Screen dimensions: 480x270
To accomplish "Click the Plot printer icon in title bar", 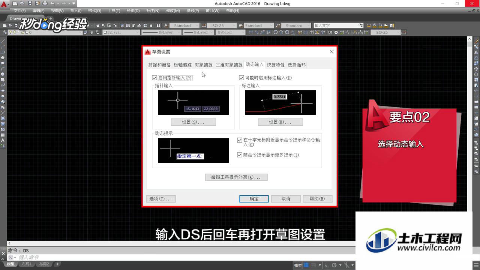I will [45, 3].
